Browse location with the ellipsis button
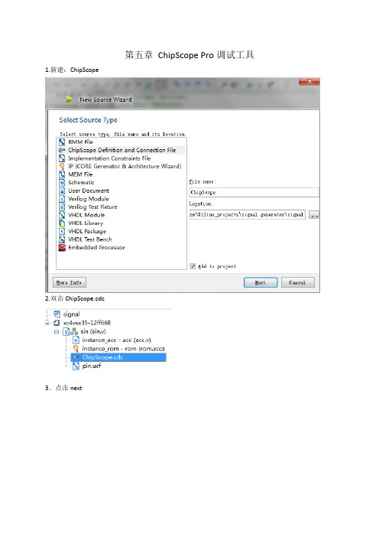Viewport: 379px width, 537px height. [x=313, y=215]
